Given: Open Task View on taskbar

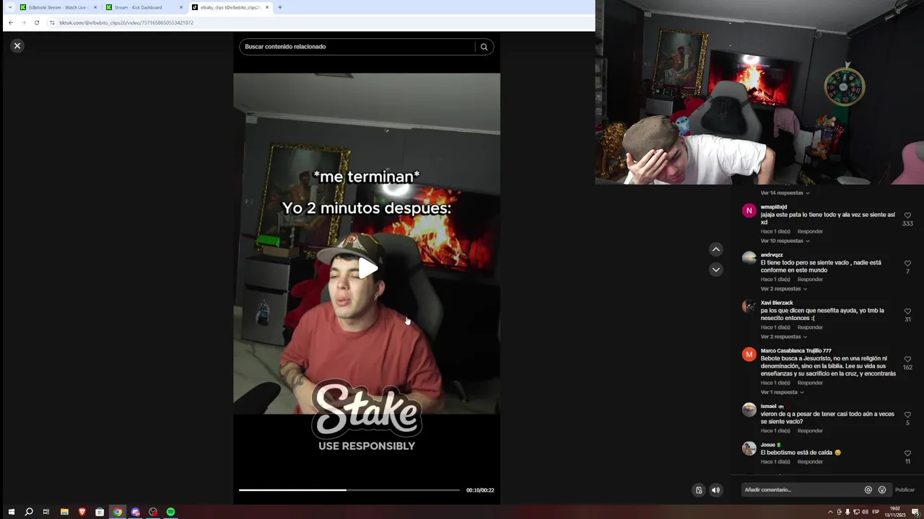Looking at the screenshot, I should [x=46, y=512].
